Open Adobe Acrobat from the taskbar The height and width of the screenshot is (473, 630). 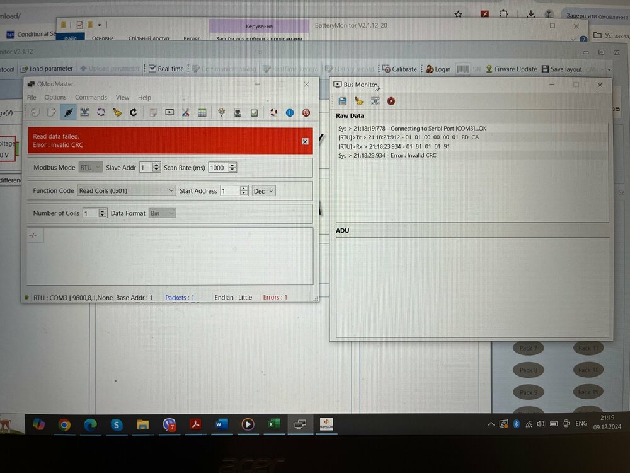tap(196, 424)
